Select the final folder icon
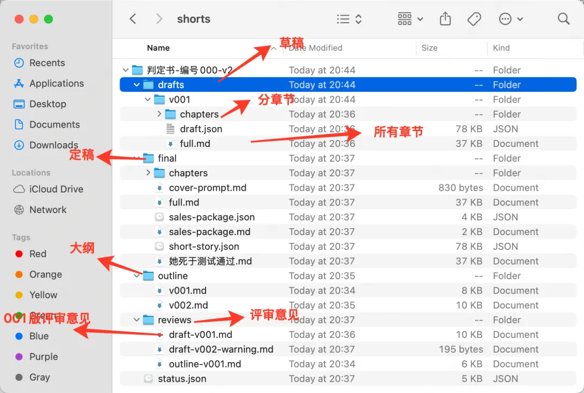 (x=149, y=158)
